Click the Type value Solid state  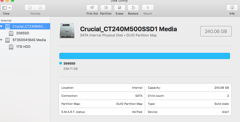[221, 104]
